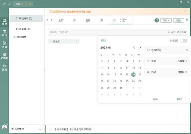Click the 确定 confirm button
Viewport: 191px width, 134px height.
point(180,99)
